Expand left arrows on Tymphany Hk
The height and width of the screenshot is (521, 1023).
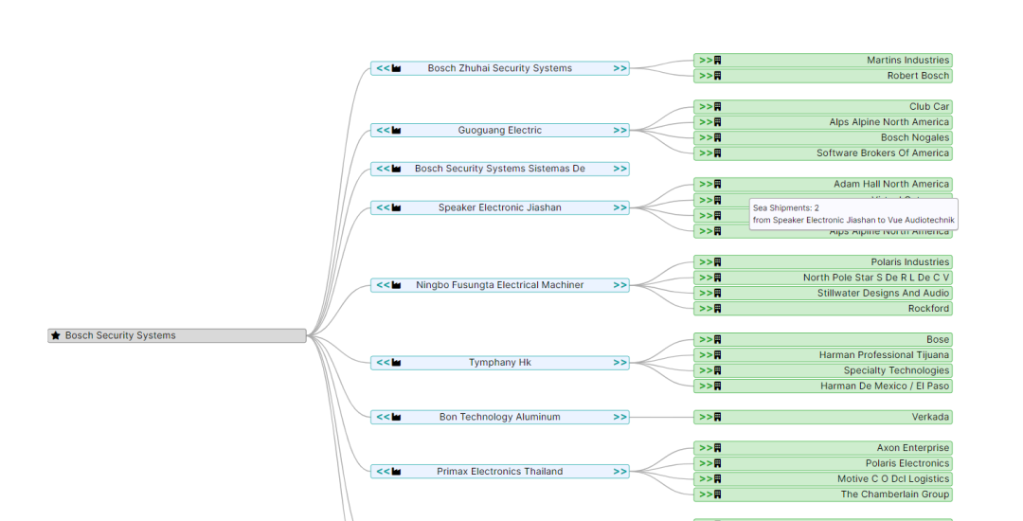(383, 363)
